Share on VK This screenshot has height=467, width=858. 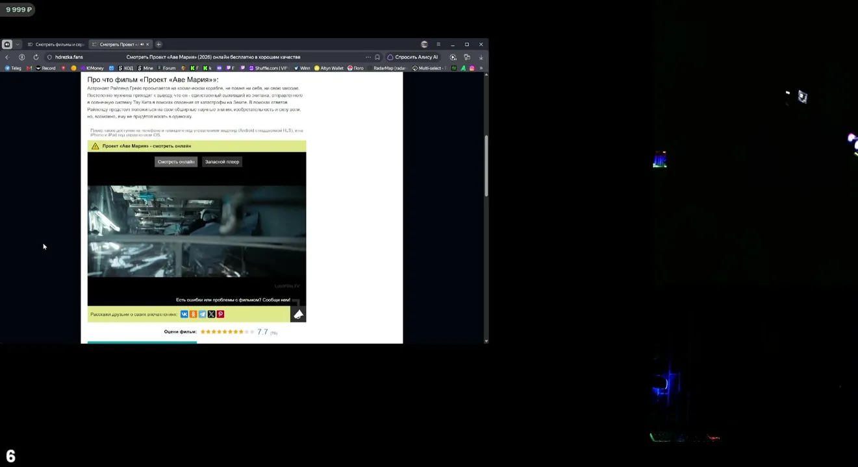point(184,314)
